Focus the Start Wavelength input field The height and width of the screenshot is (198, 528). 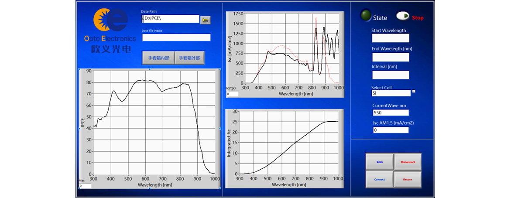pos(390,38)
